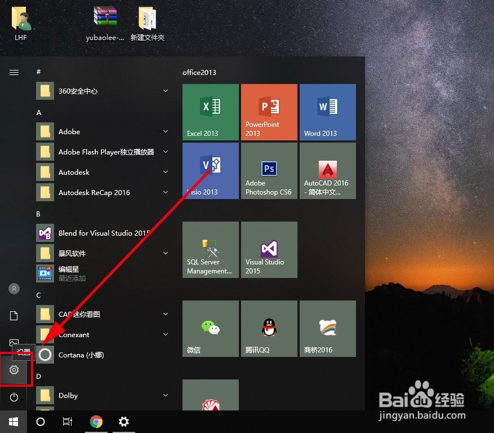Click the power button in the sidebar
The image size is (494, 433).
pos(14,397)
